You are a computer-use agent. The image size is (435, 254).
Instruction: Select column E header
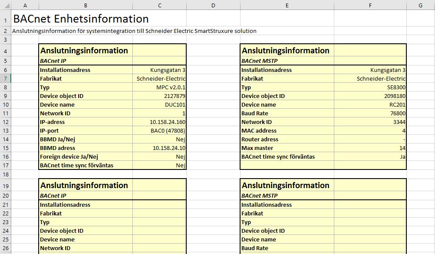[x=287, y=5]
